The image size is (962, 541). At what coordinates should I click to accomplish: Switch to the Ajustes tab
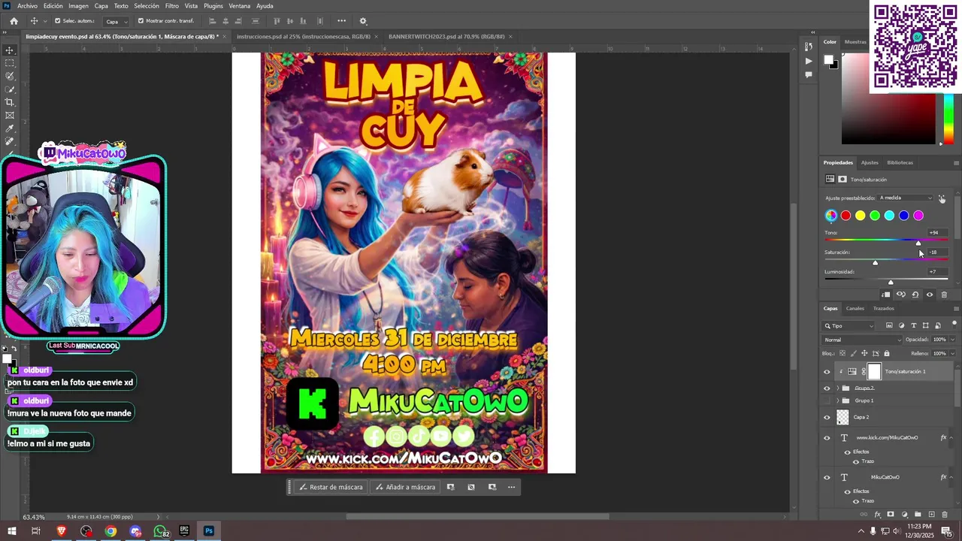tap(870, 162)
